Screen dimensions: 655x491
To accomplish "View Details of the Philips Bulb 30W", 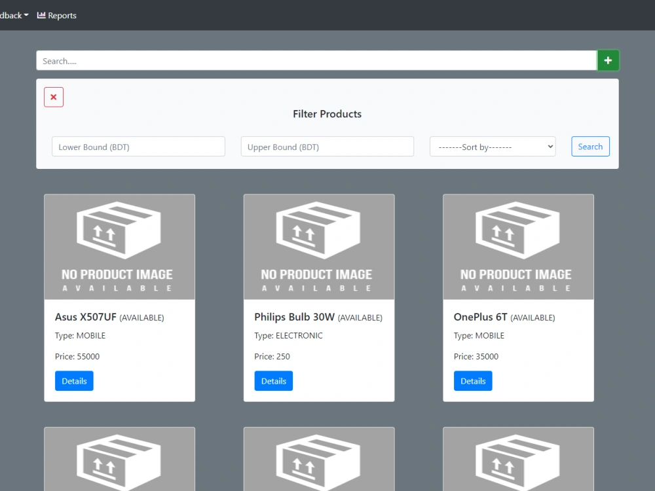I will [273, 380].
